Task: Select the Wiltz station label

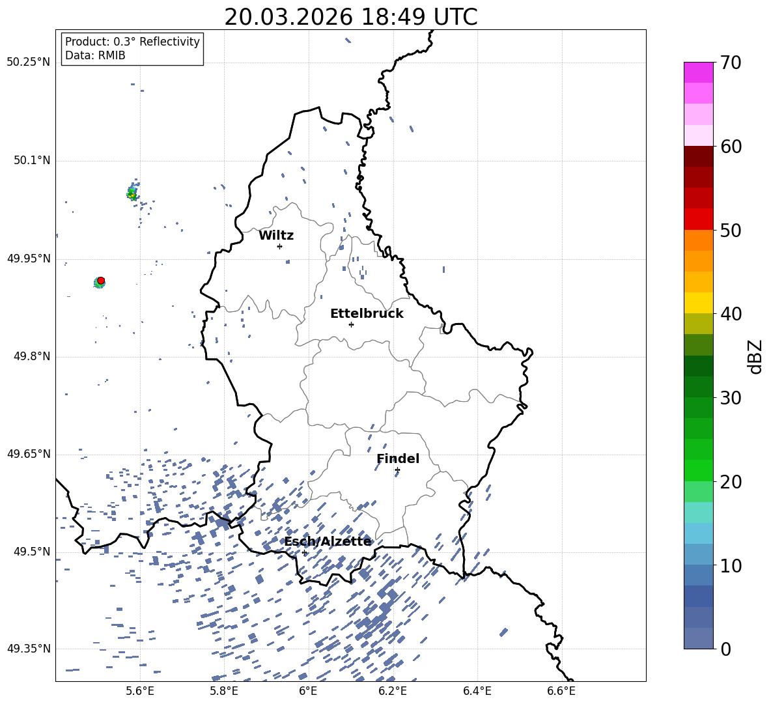Action: point(276,236)
